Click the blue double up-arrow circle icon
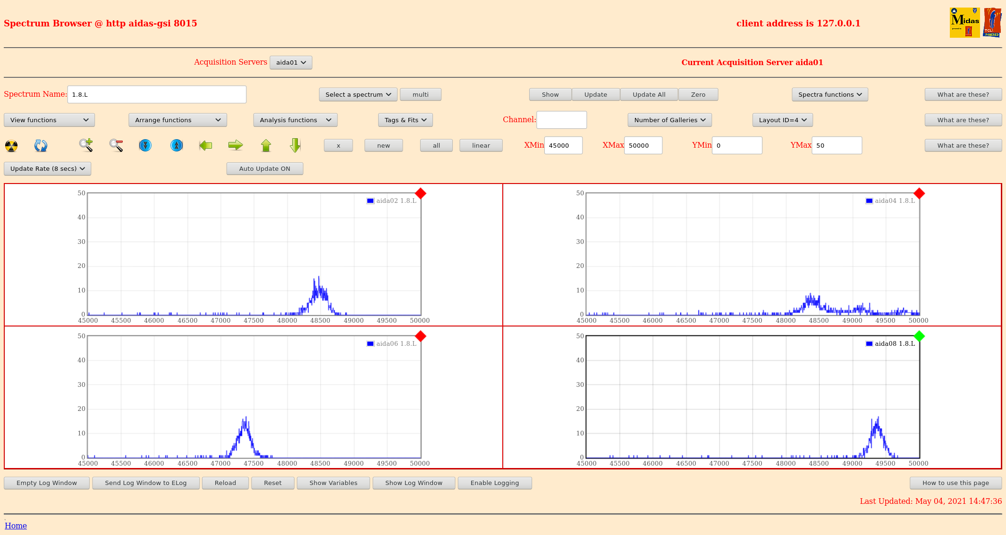 click(177, 145)
